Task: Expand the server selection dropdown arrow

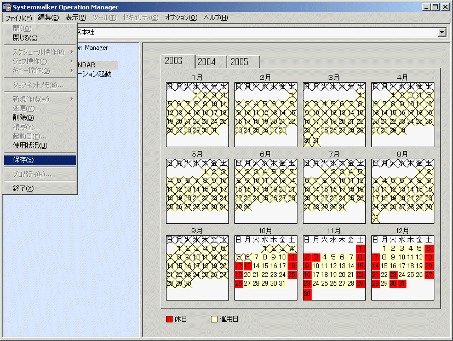Action: pyautogui.click(x=441, y=32)
